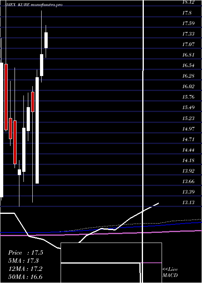Click the 15.76 price axis label
Image resolution: width=202 pixels, height=283 pixels.
[x=188, y=97]
